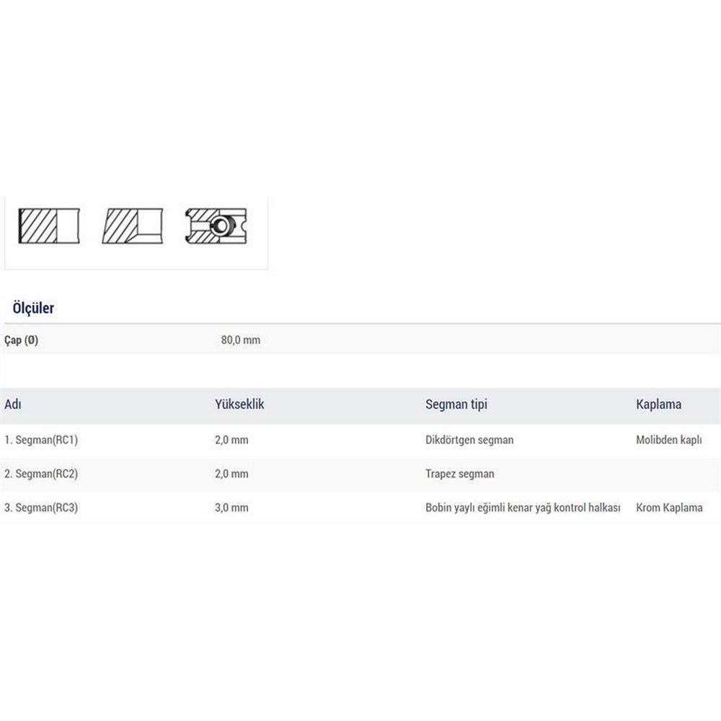
Task: Select the 1. Segman(RC1) row name
Action: pos(41,440)
